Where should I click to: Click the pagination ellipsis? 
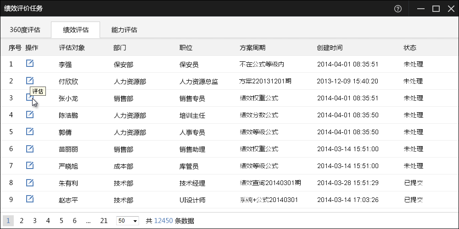tap(88, 221)
